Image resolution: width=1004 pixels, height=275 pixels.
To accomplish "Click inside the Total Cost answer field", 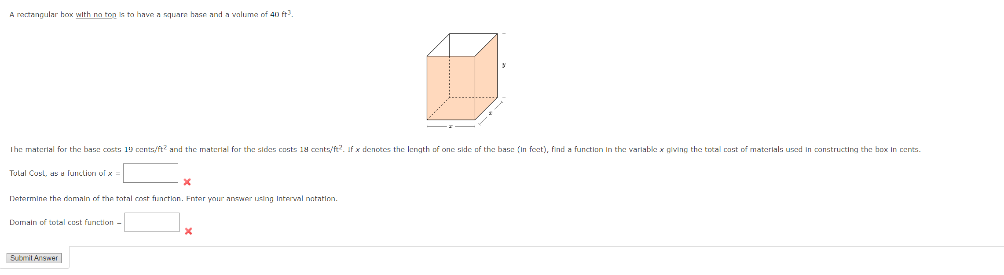I will click(x=150, y=173).
